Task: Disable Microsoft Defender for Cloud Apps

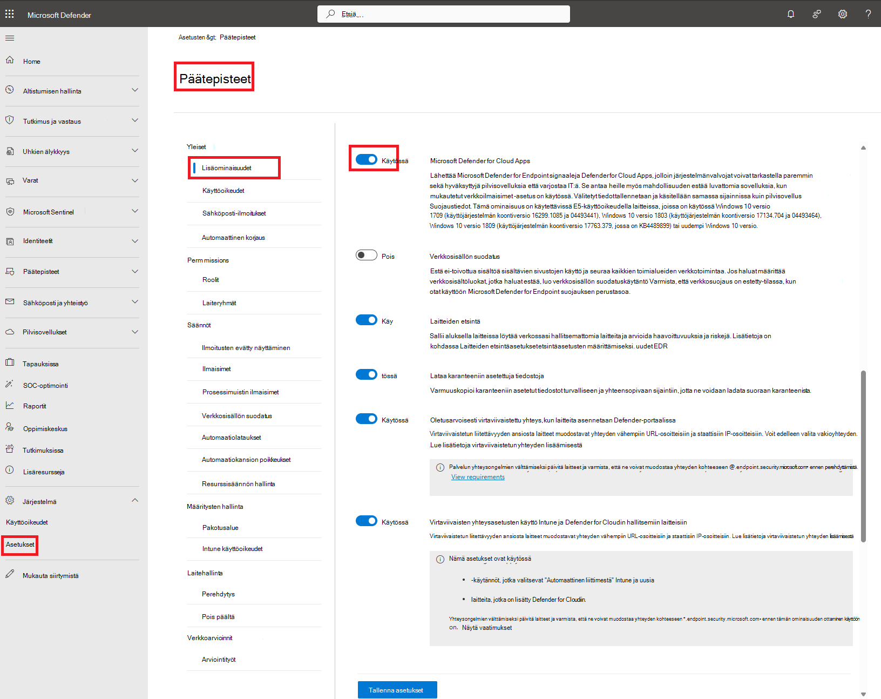Action: tap(367, 159)
